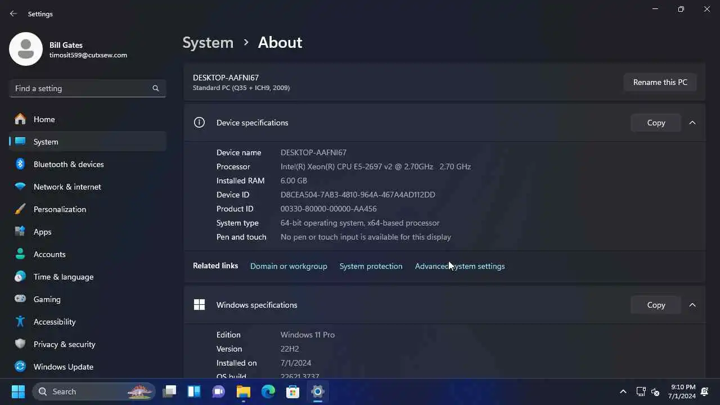720x405 pixels.
Task: Click the Version value 22H2
Action: pyautogui.click(x=290, y=349)
